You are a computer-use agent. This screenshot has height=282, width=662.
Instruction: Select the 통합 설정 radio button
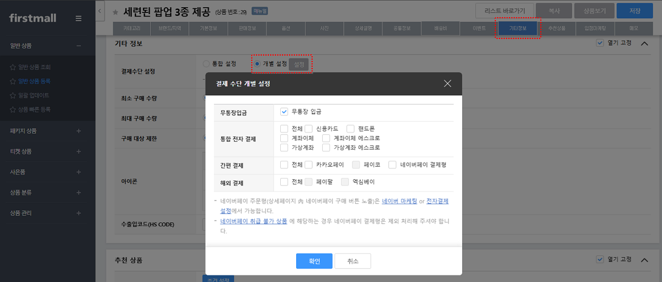pyautogui.click(x=206, y=64)
